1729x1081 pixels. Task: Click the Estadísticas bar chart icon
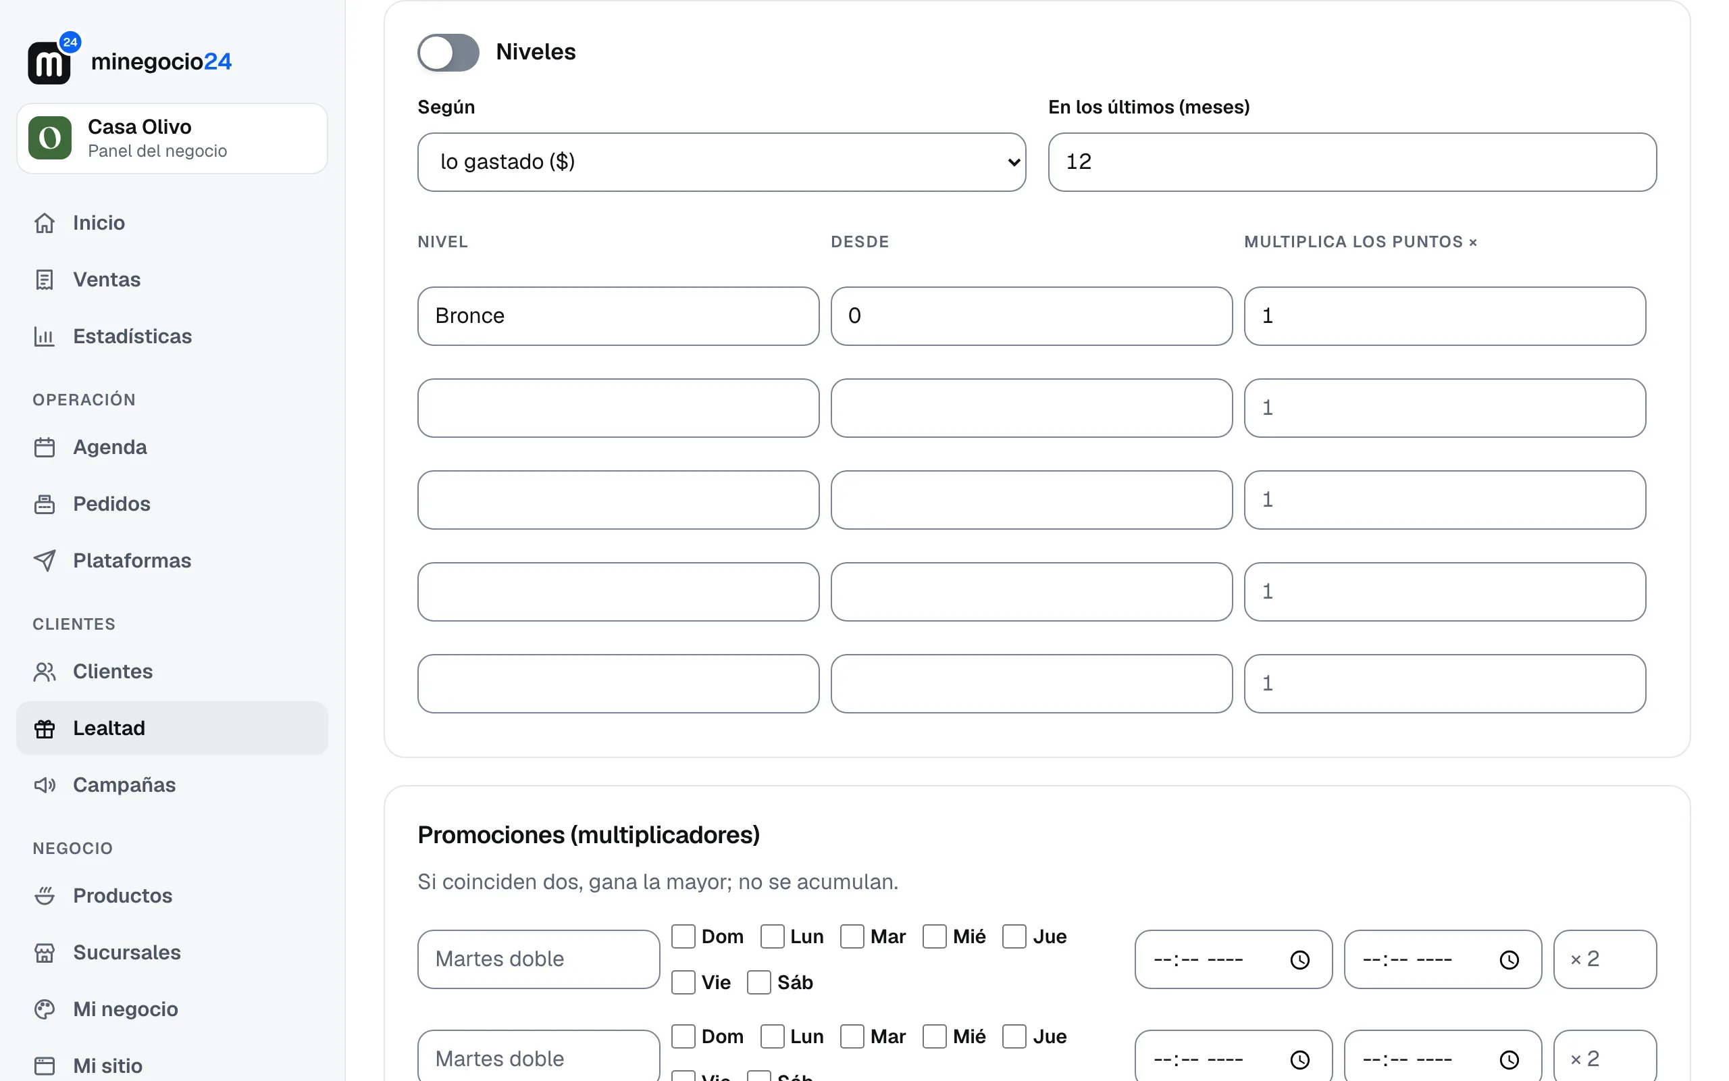point(45,336)
